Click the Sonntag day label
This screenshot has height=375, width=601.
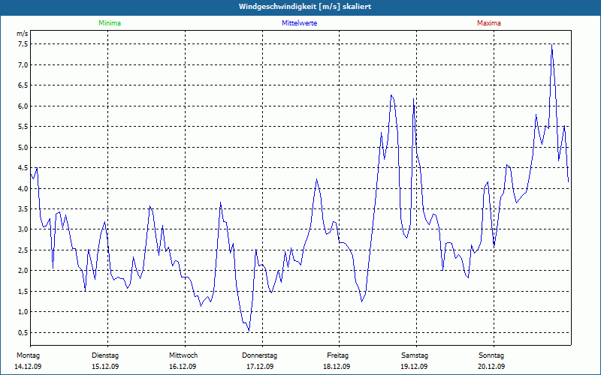point(491,355)
